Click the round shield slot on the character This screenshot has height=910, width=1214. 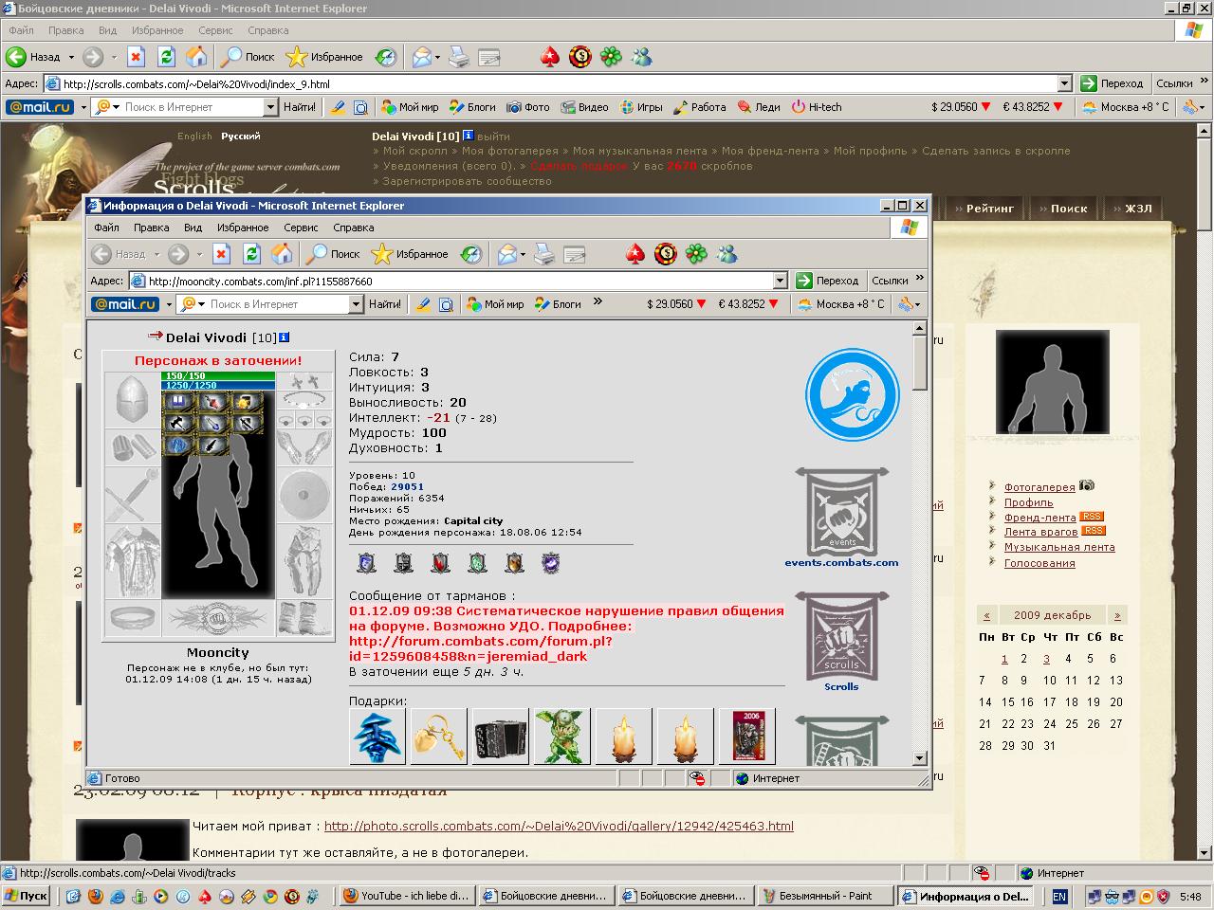click(303, 494)
